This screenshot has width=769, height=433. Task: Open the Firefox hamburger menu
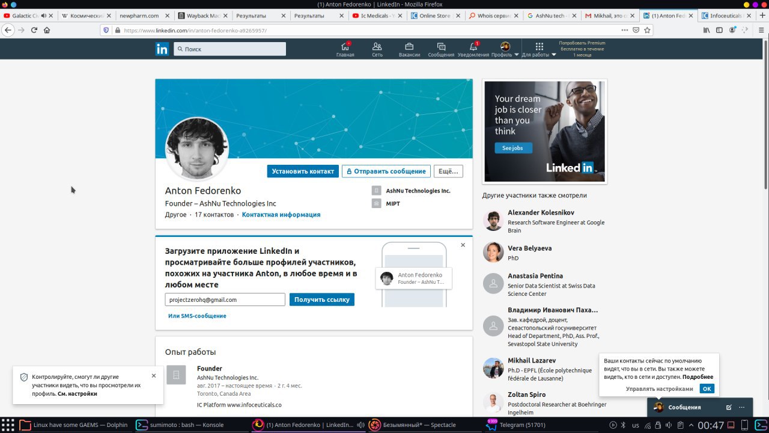[x=761, y=30]
